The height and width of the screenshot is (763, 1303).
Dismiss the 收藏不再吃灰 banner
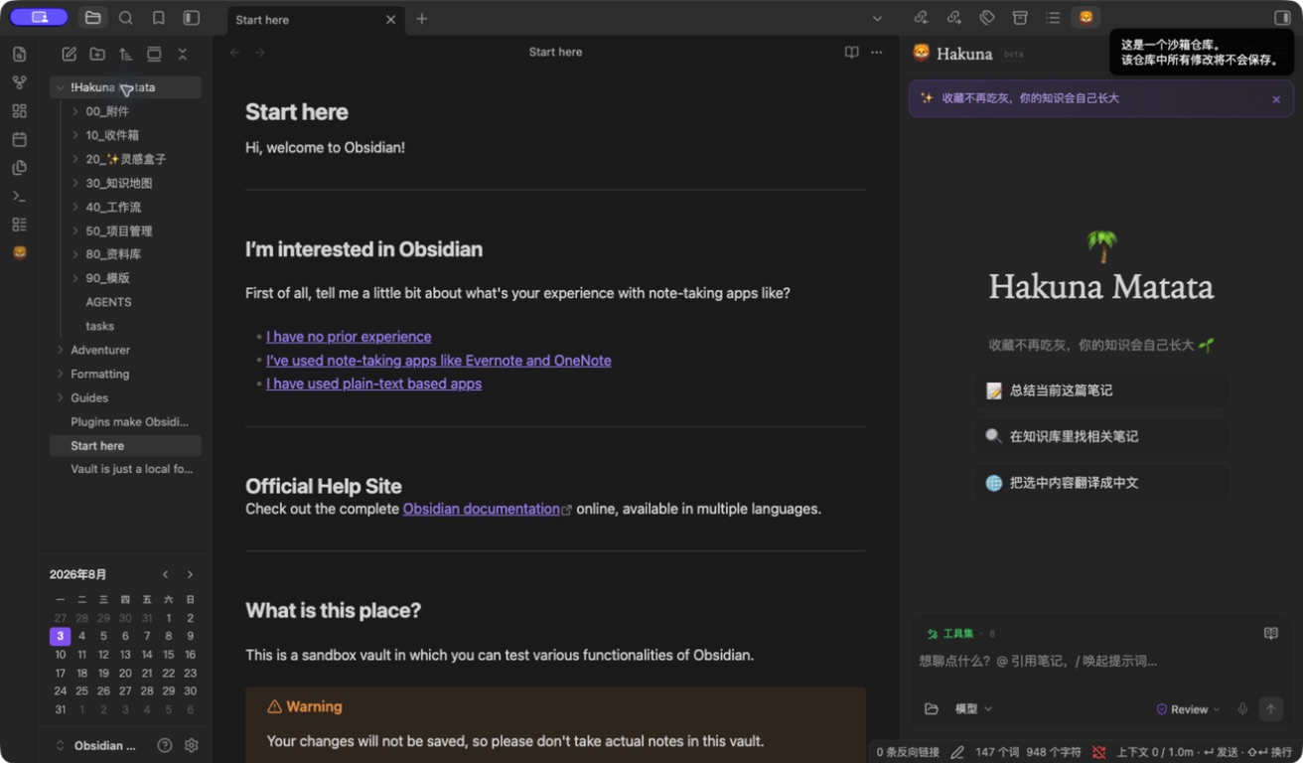click(1276, 99)
